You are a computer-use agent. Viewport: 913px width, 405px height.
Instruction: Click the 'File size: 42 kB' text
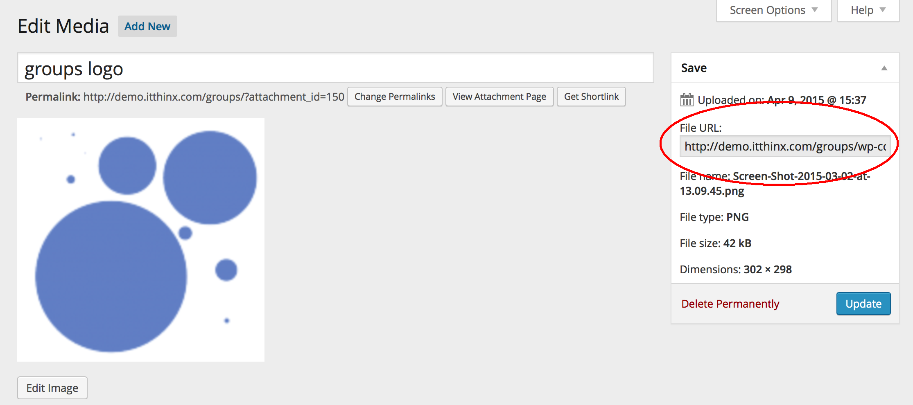tap(715, 243)
